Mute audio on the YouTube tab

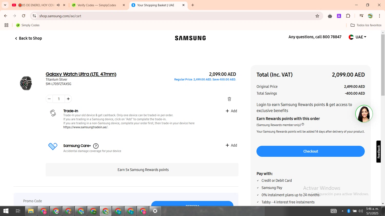point(58,5)
